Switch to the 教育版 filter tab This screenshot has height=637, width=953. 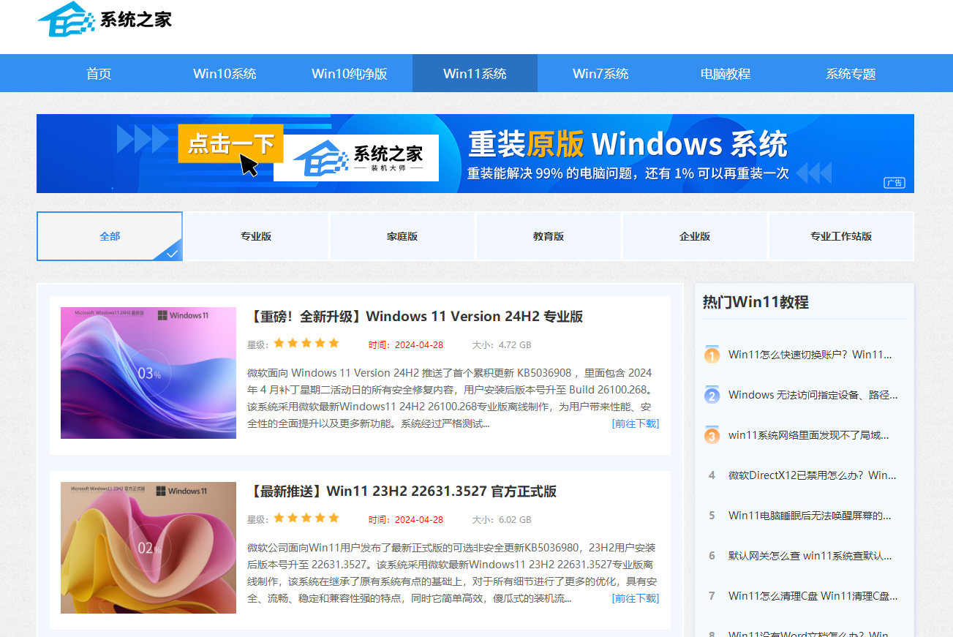coord(549,236)
